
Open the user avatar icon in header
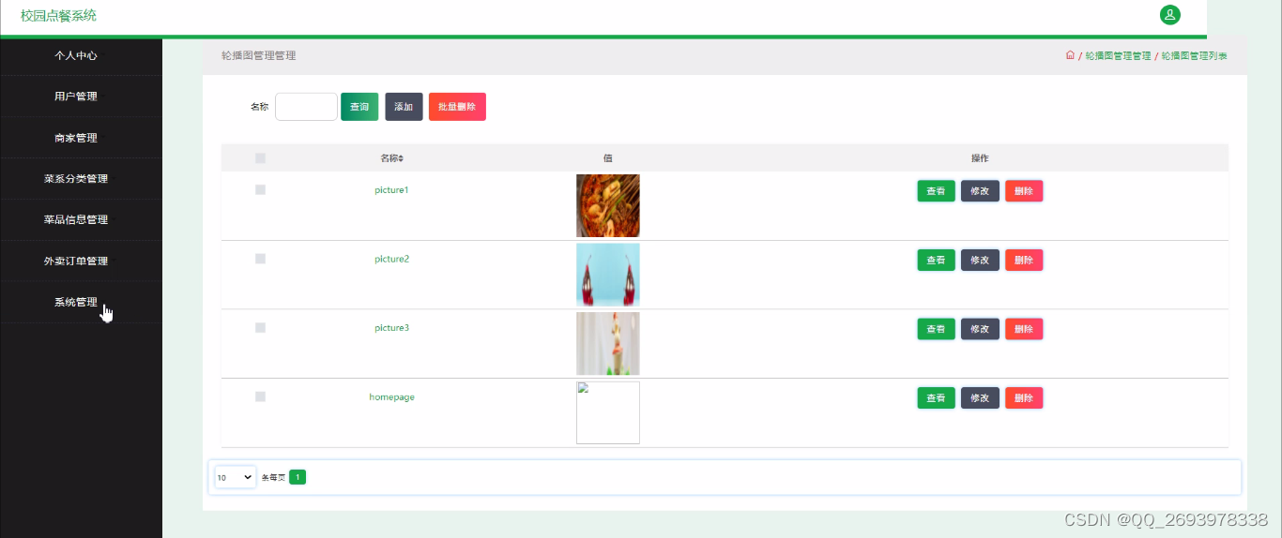pos(1169,15)
